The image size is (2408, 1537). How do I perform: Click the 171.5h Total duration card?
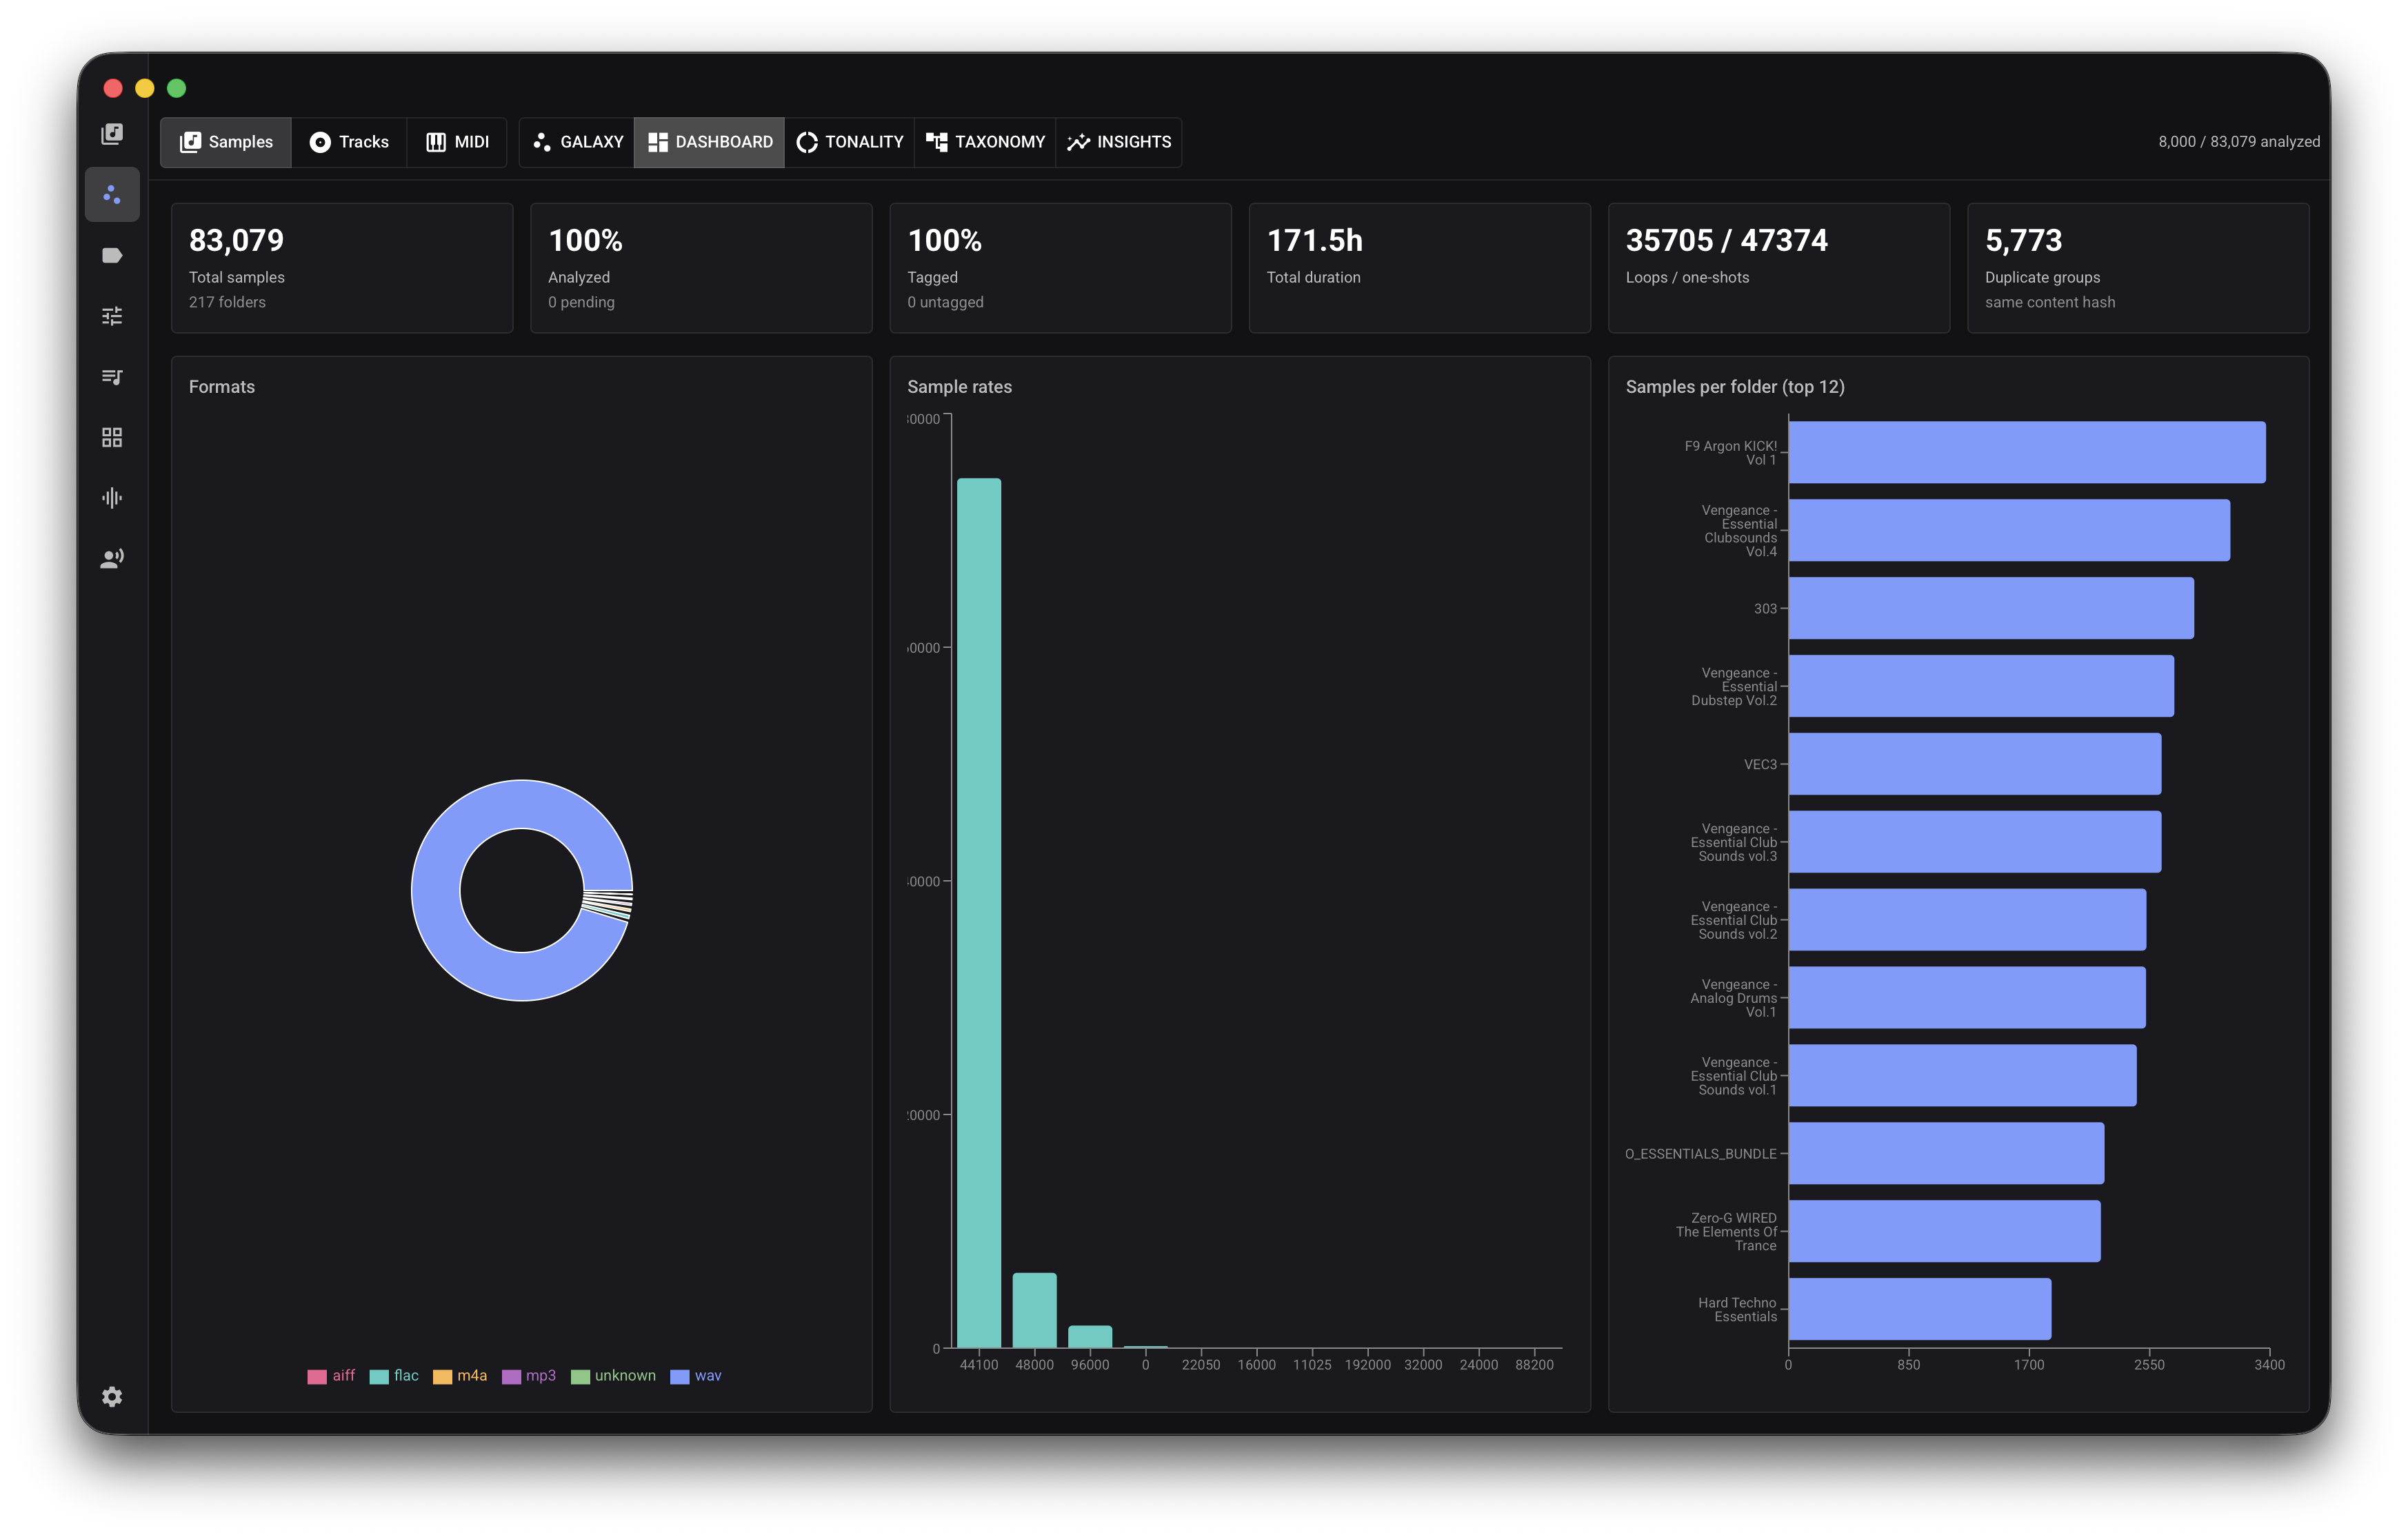point(1420,268)
